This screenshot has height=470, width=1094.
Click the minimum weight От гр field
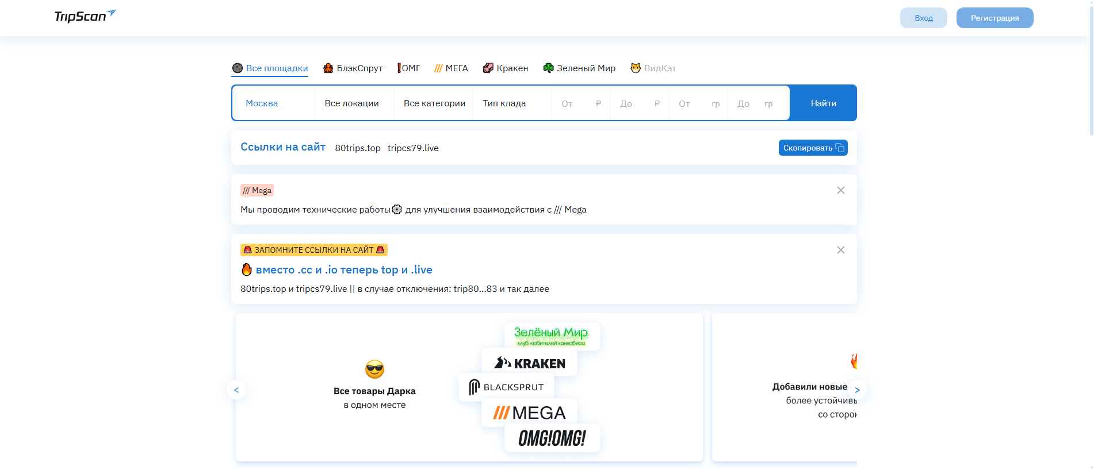[698, 103]
